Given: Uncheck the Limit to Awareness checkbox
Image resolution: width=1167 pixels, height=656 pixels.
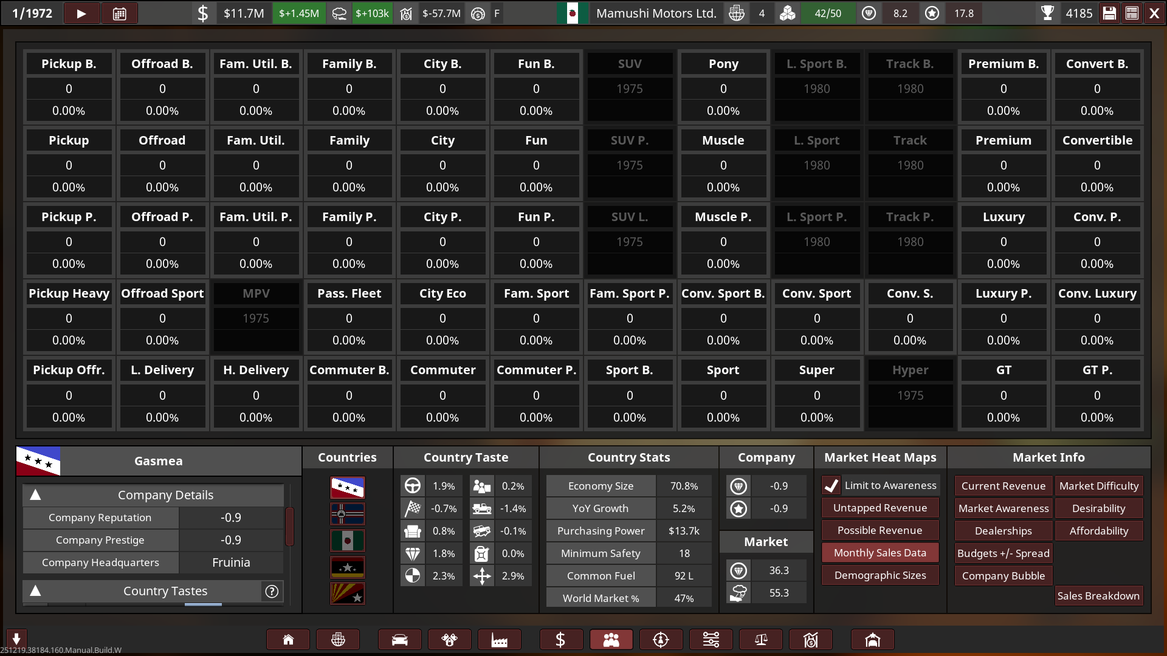Looking at the screenshot, I should point(831,485).
